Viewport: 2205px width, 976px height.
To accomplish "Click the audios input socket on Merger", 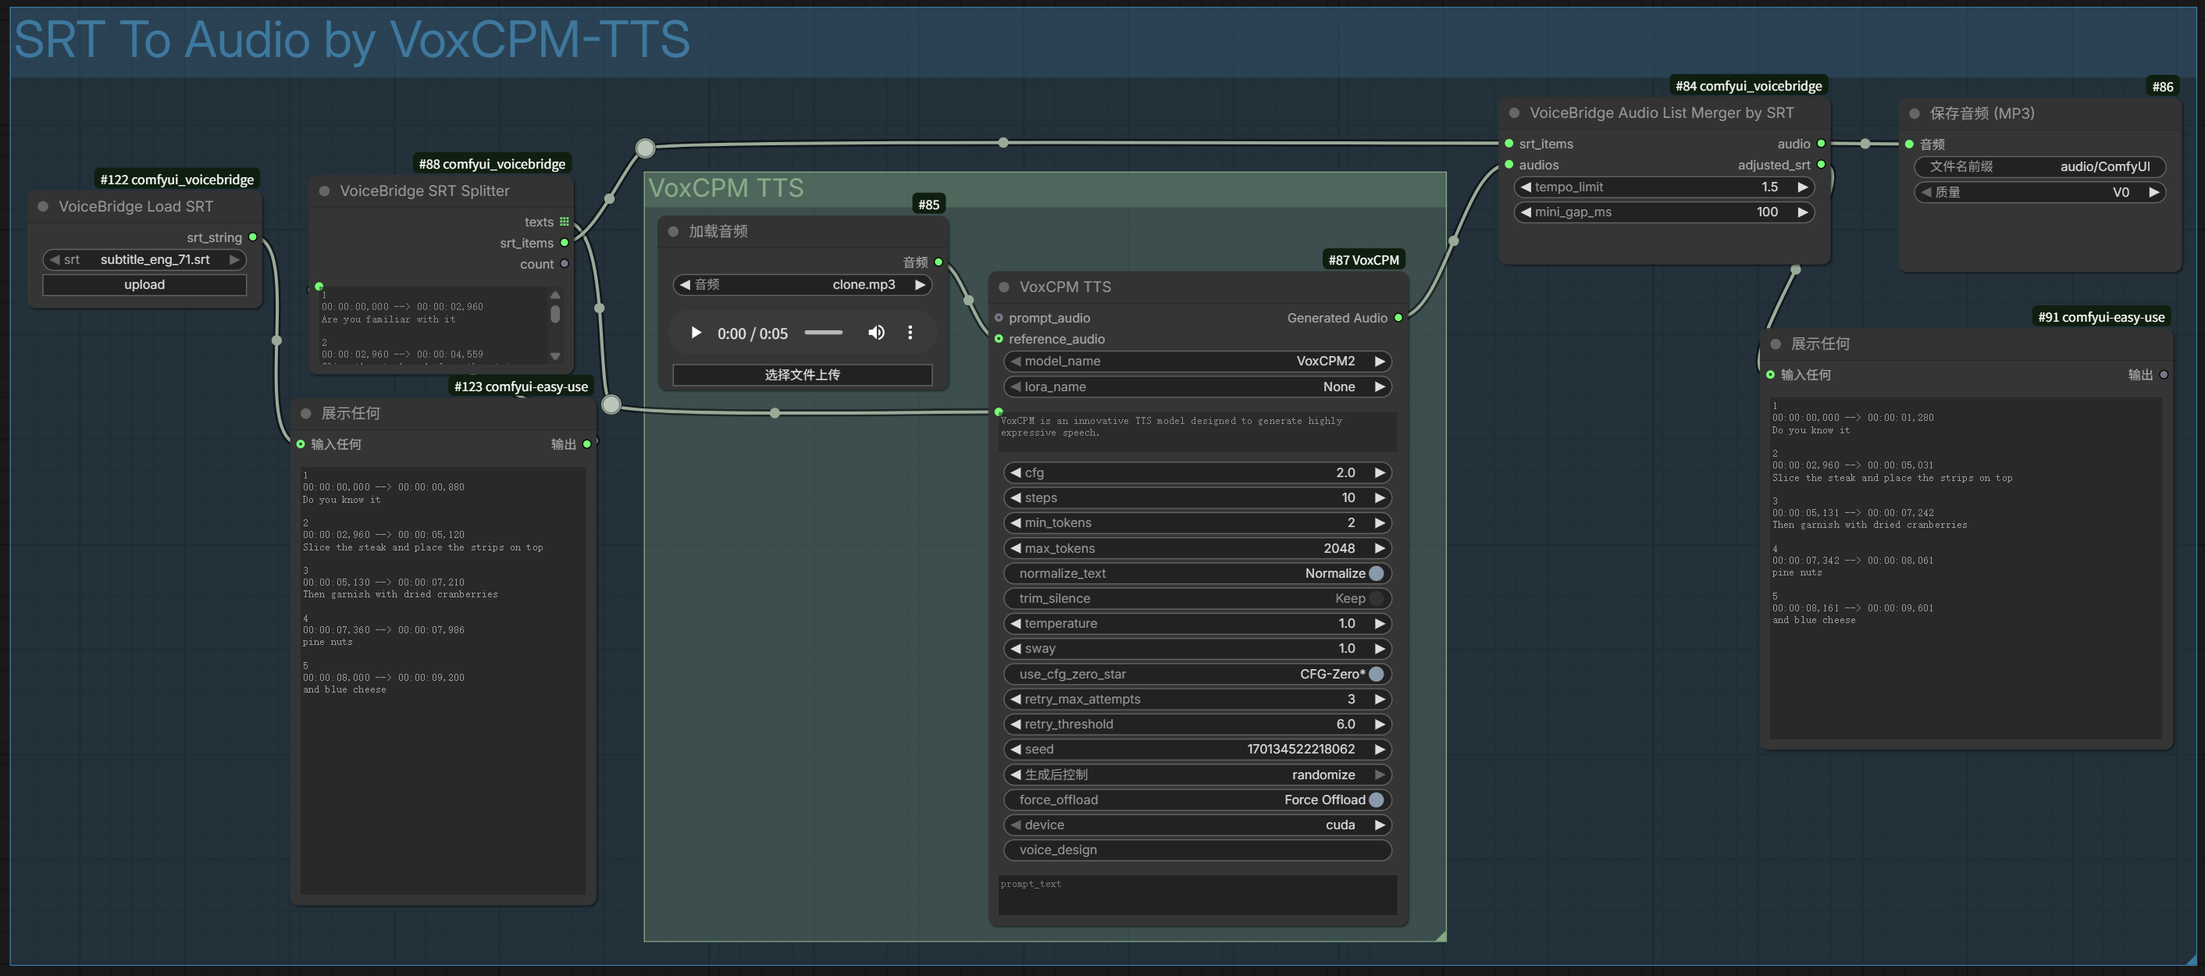I will [x=1509, y=165].
